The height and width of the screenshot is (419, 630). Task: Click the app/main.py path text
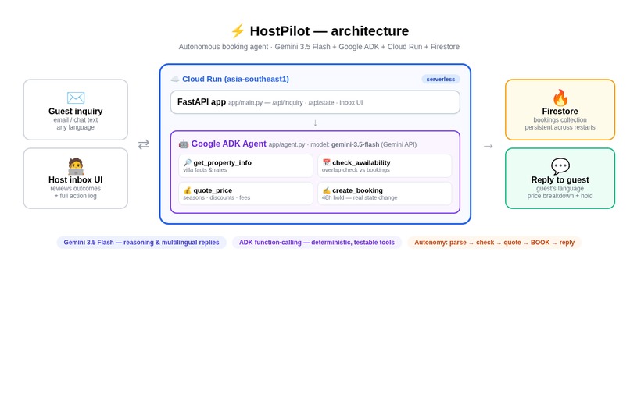coord(245,103)
